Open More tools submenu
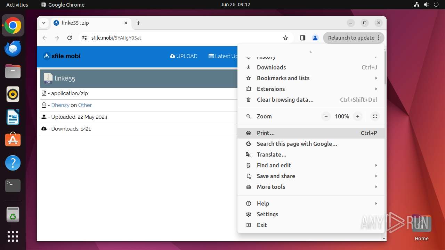Image resolution: width=445 pixels, height=250 pixels. (x=311, y=187)
